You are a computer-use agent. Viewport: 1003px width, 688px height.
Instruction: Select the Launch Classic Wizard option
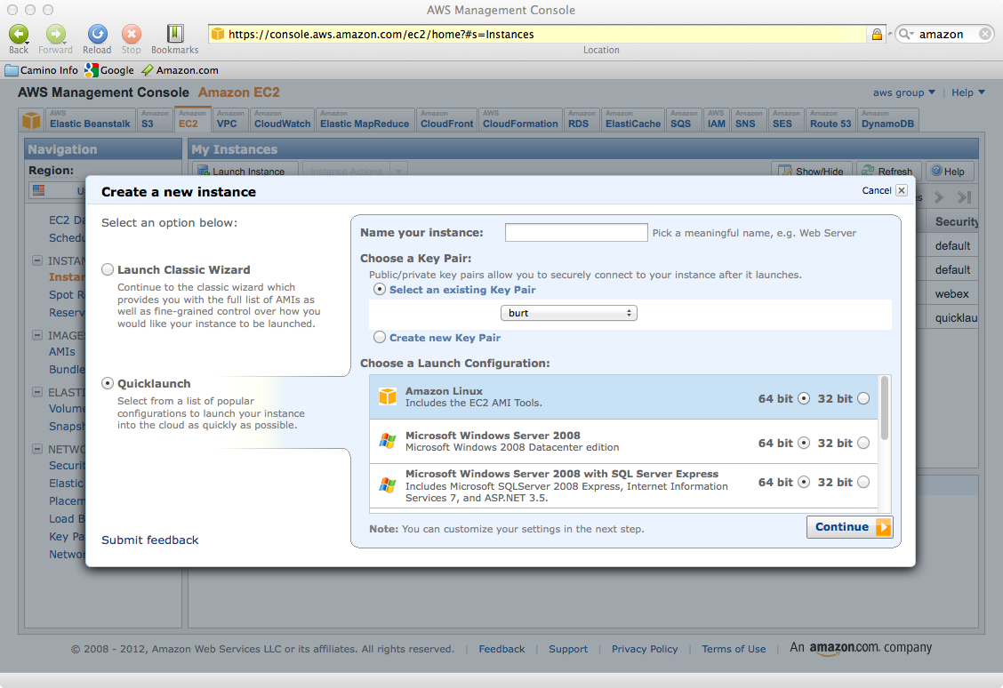pos(108,270)
